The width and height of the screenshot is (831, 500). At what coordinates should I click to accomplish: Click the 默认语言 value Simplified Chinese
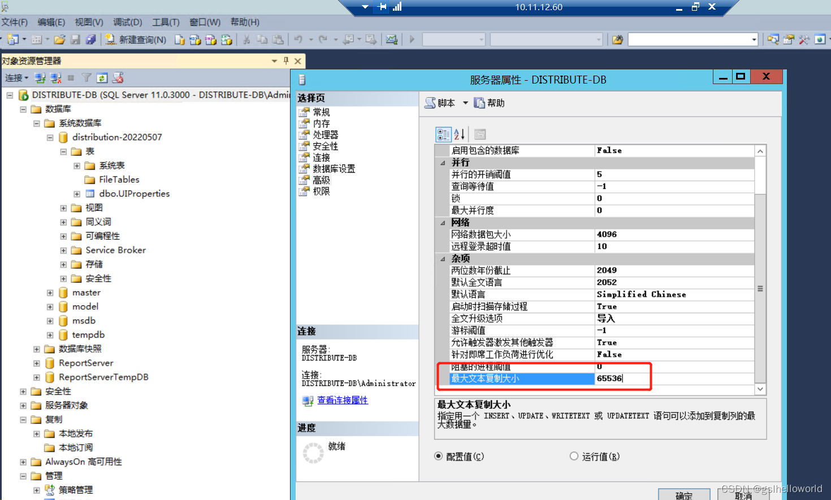click(x=674, y=295)
